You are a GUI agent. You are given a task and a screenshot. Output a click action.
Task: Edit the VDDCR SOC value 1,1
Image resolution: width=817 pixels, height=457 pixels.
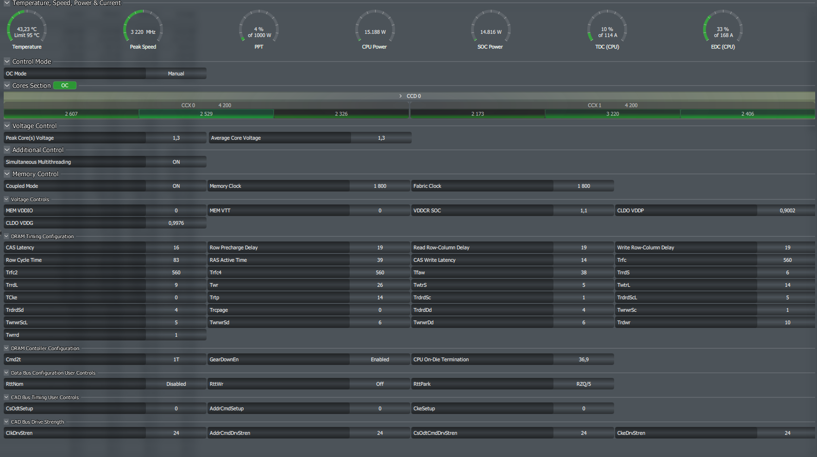[584, 210]
